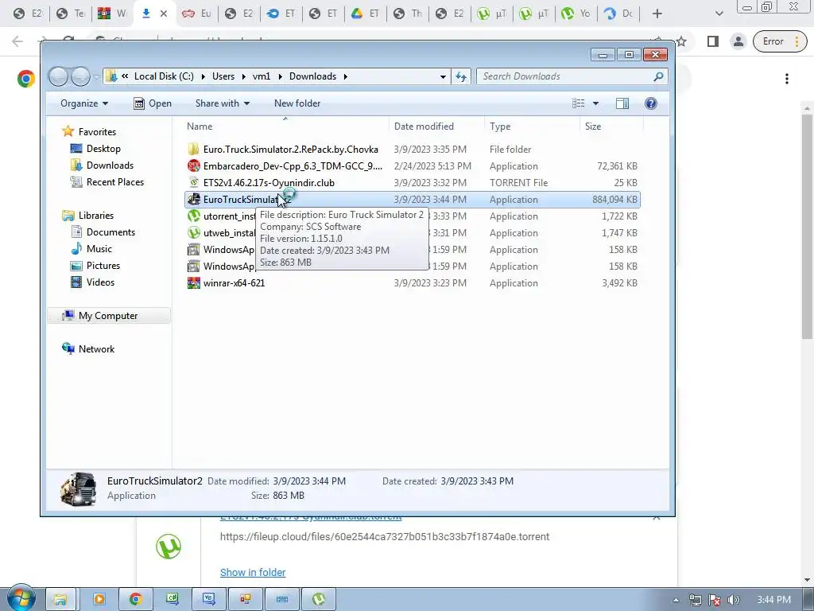The image size is (814, 611).
Task: Click the Windows Start button
Action: (x=21, y=598)
